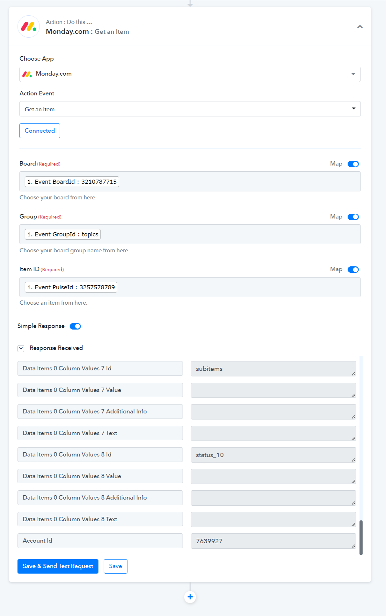
Task: Click the 'Column Values 7 Additional Info' label
Action: 100,412
